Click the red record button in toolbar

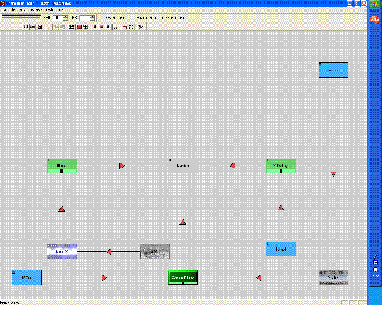pyautogui.click(x=102, y=27)
